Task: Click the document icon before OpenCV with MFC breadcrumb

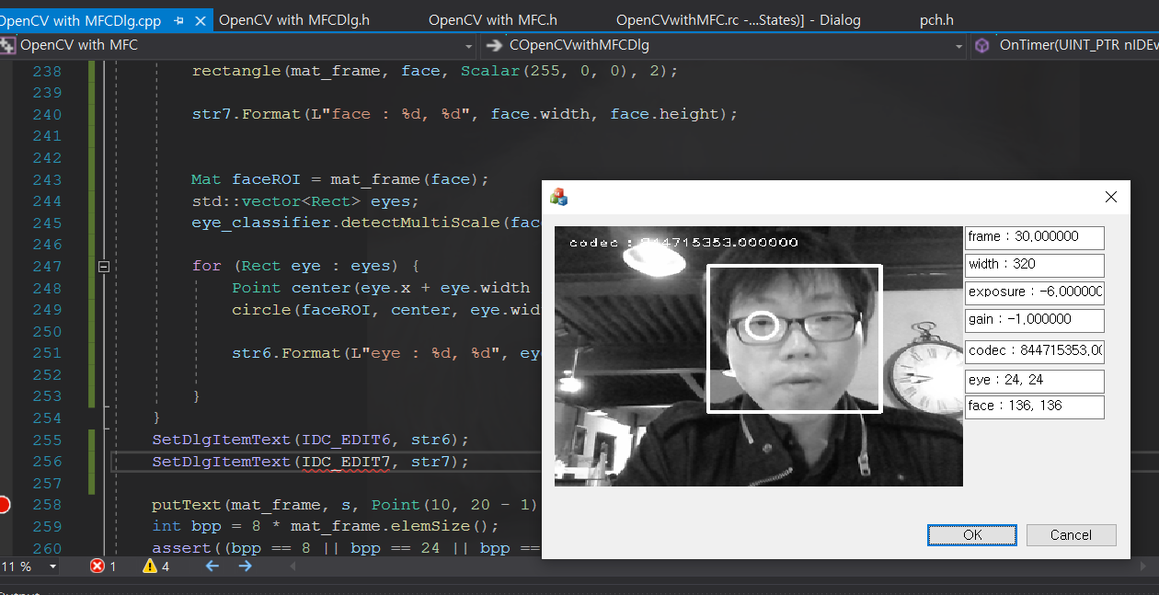Action: [x=7, y=44]
